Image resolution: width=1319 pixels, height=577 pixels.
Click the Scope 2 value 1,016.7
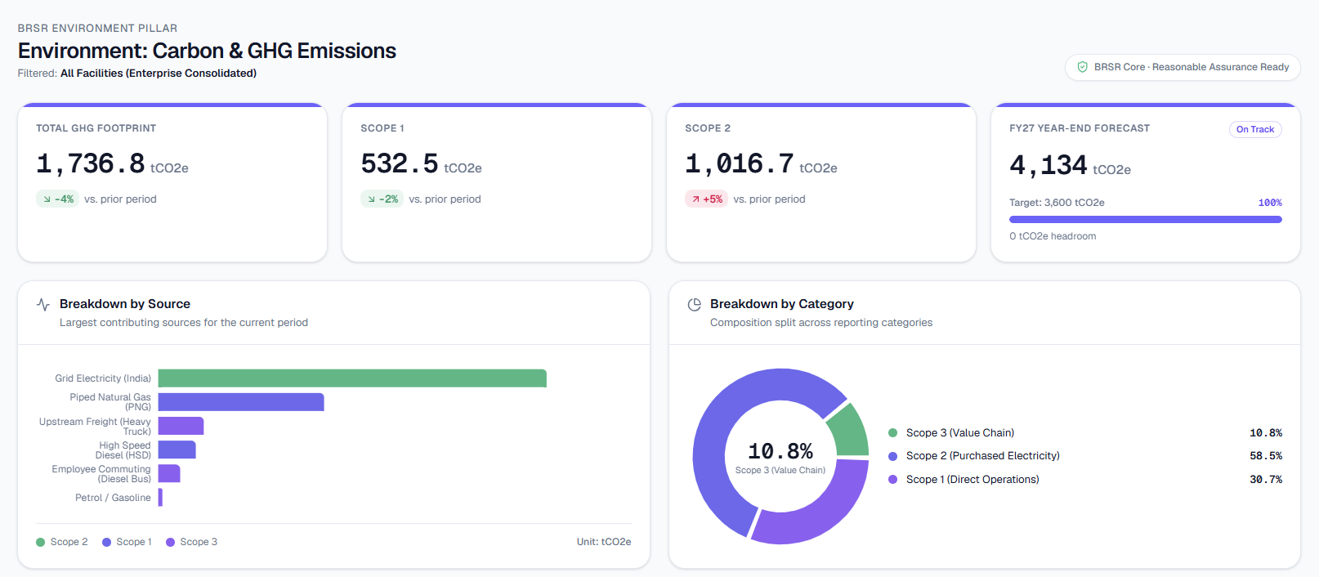740,163
